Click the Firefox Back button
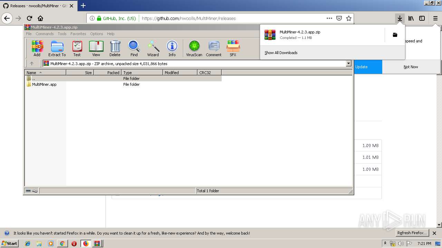 pos(7,18)
